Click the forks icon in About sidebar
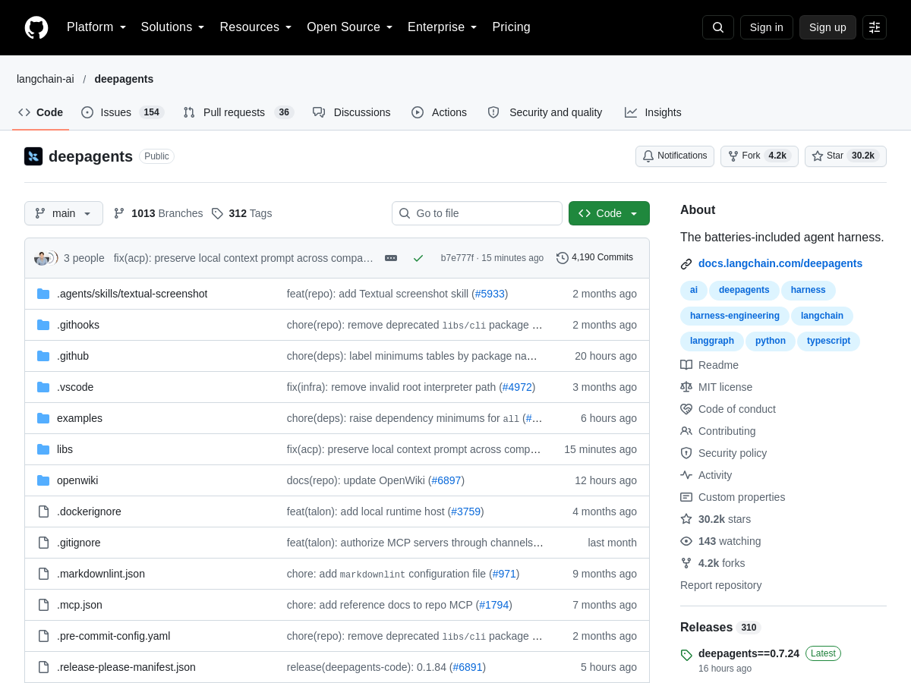Screen dimensions: 911x683 coord(686,563)
